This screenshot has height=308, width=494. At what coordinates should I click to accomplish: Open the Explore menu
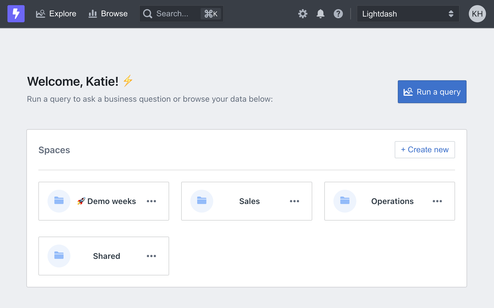point(56,14)
